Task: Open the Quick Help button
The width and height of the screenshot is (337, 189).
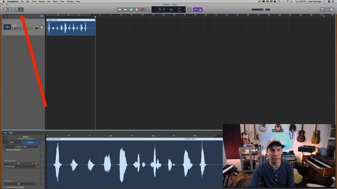Action: pos(11,9)
